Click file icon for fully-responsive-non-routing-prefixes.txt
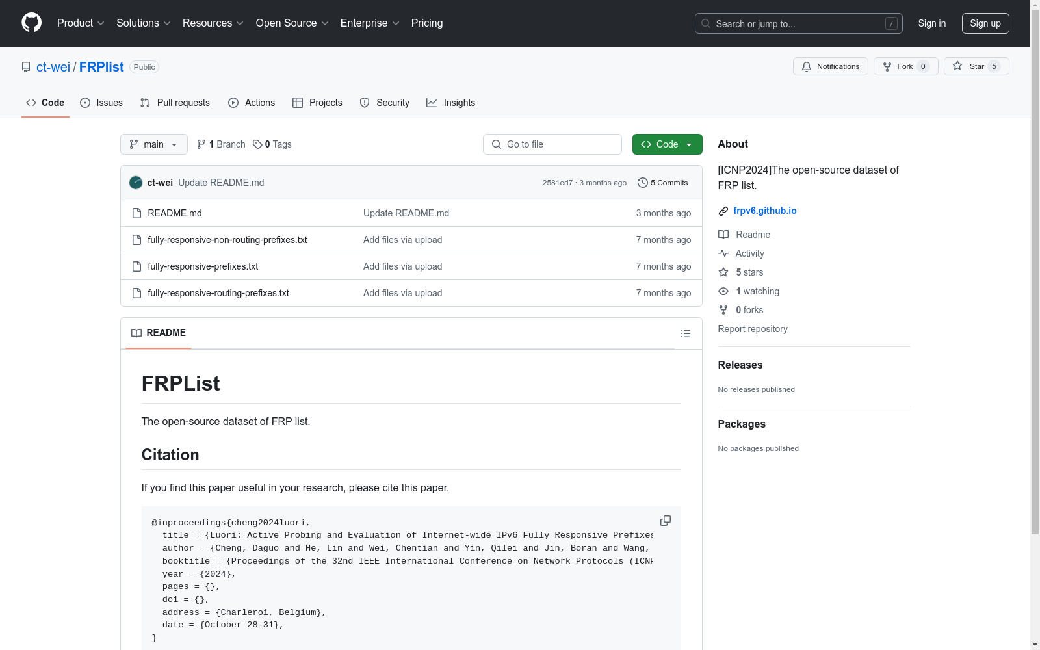This screenshot has height=650, width=1040. (136, 240)
